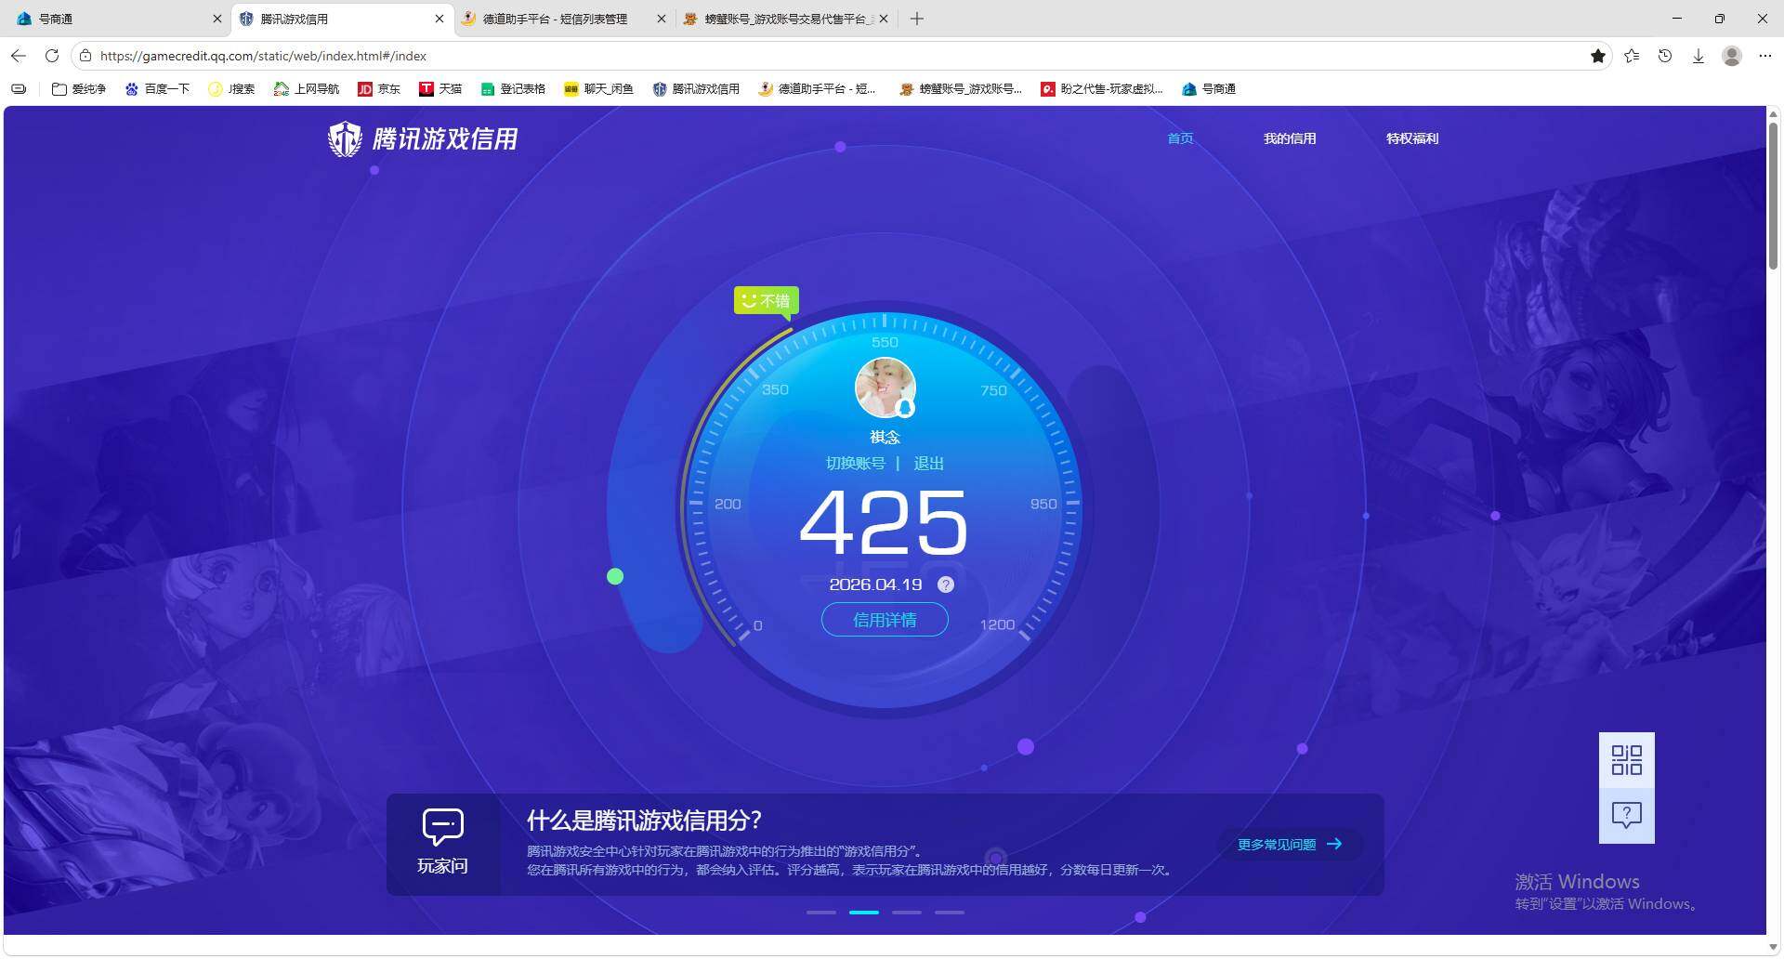Screen dimensions: 1784x959
Task: Open the browser profile avatar
Action: tap(1732, 56)
